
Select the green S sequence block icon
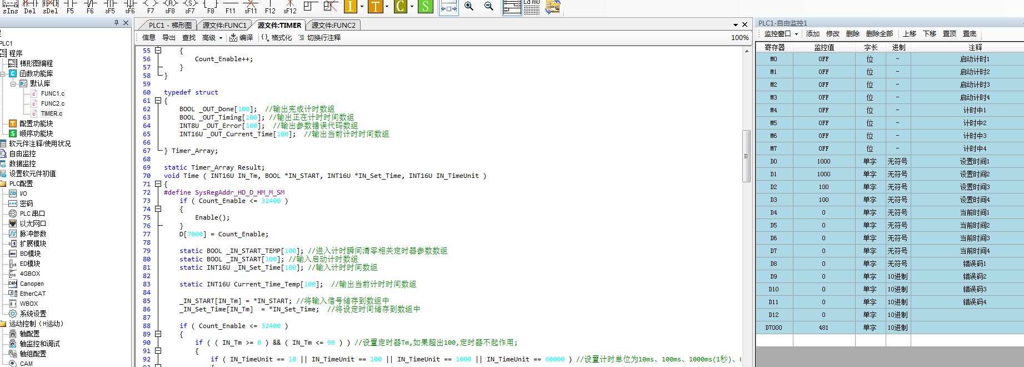click(x=424, y=6)
